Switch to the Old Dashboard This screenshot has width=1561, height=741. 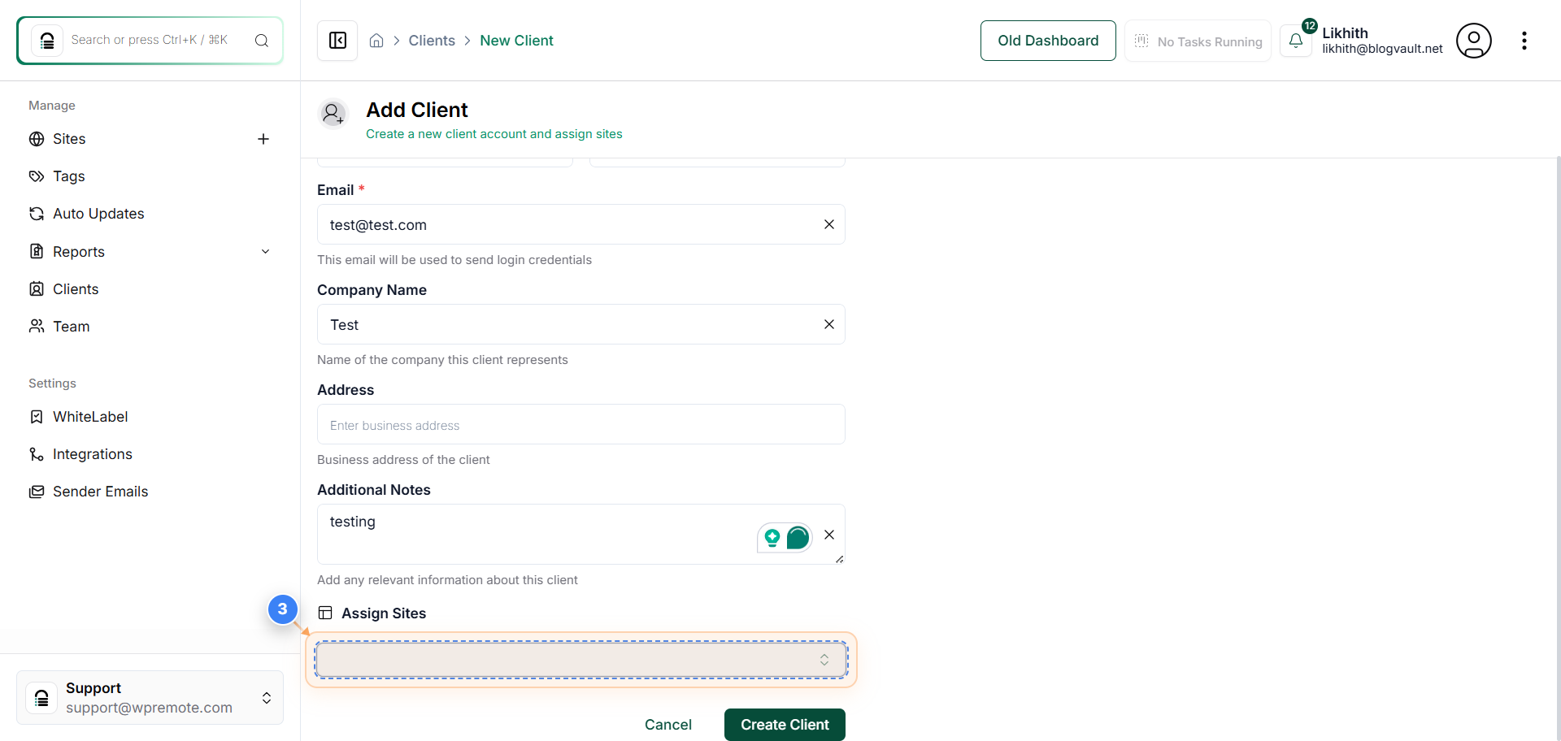pos(1048,40)
